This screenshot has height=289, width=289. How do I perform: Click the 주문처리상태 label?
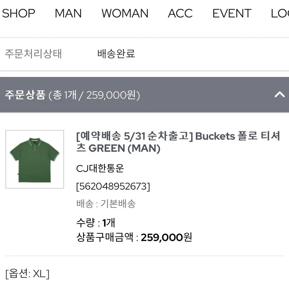(33, 54)
